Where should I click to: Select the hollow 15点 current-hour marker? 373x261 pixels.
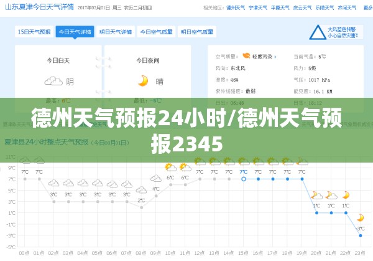coord(244,179)
